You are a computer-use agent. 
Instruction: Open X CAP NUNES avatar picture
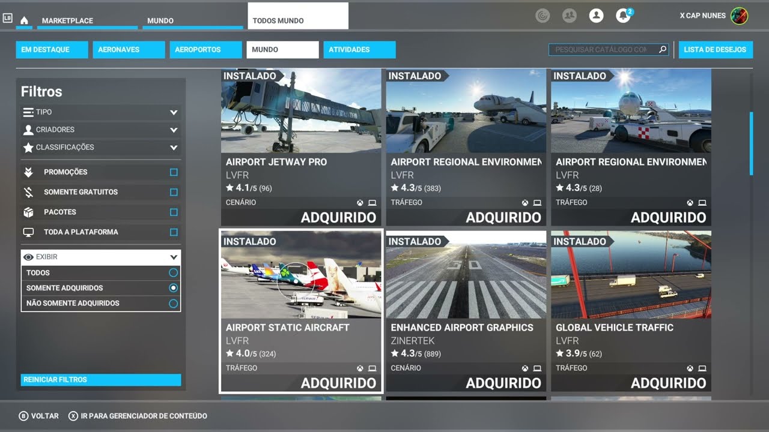click(x=739, y=16)
